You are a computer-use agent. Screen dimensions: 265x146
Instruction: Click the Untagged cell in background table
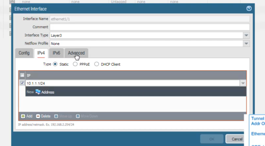point(119,2)
